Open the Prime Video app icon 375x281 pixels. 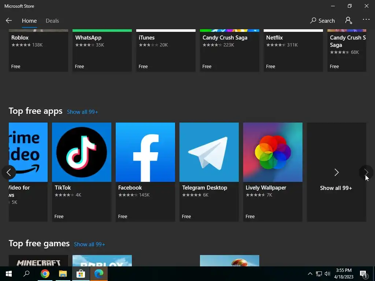click(28, 152)
